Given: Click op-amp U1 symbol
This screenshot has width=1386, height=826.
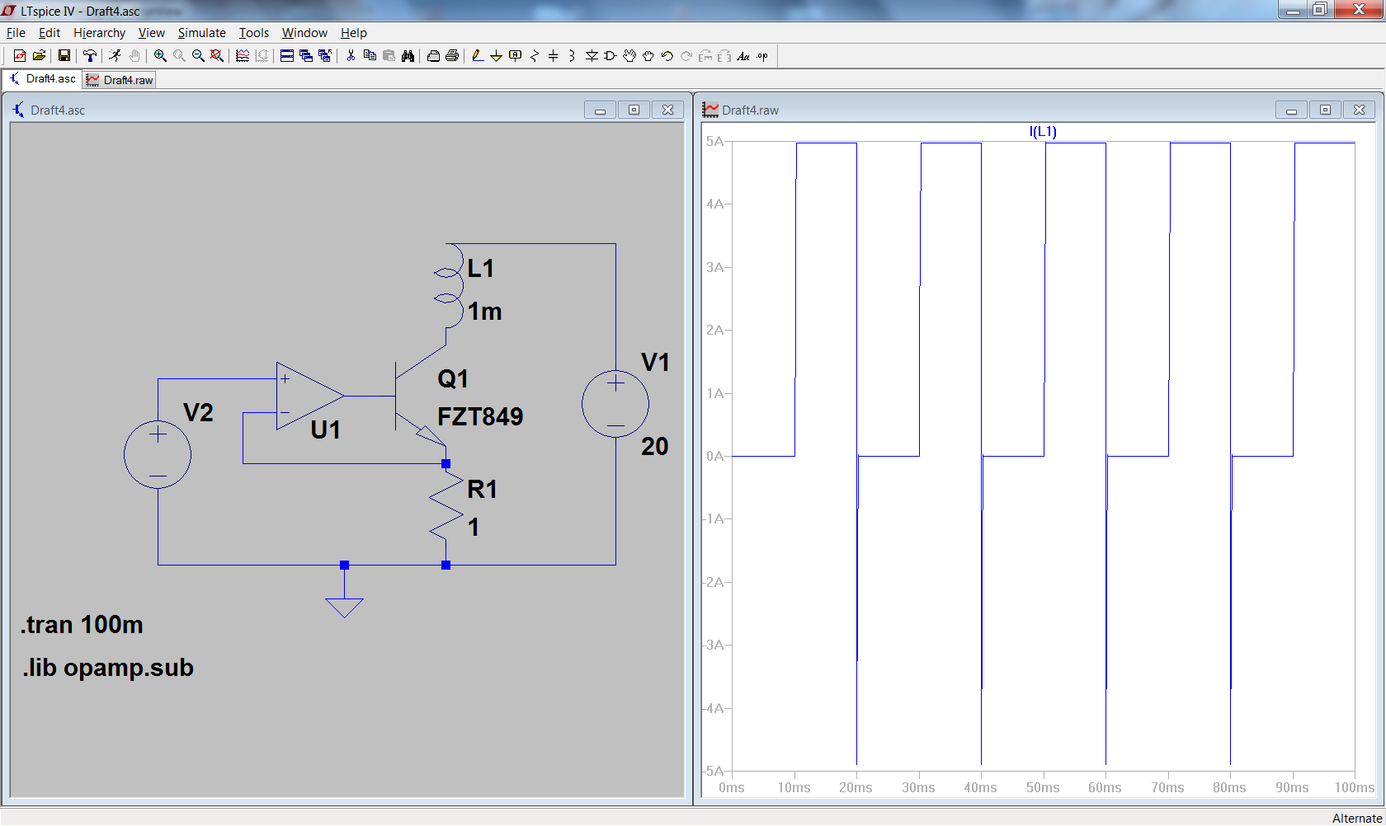Looking at the screenshot, I should click(309, 396).
